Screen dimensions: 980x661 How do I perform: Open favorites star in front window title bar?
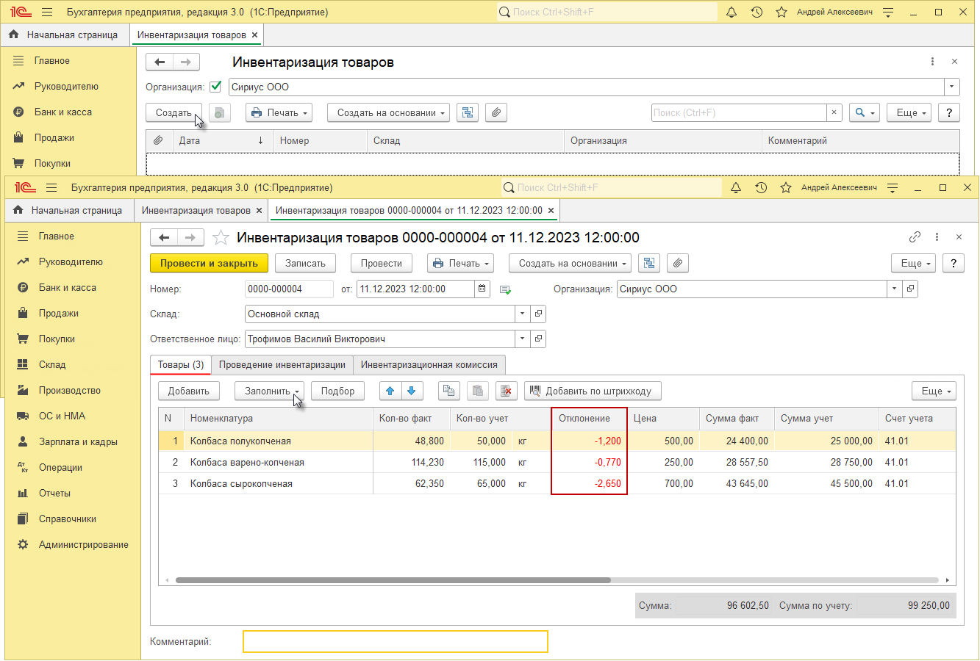786,188
